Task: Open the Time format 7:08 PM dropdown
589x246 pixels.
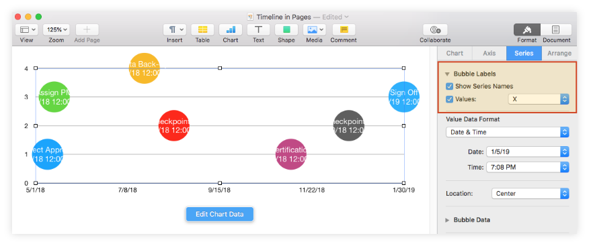Action: click(x=528, y=167)
